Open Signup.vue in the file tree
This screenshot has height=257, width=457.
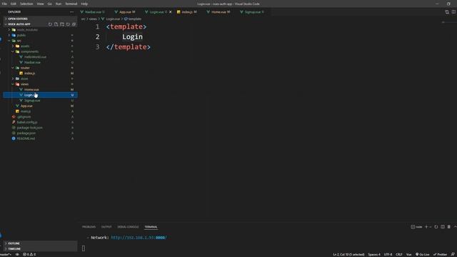[40, 101]
